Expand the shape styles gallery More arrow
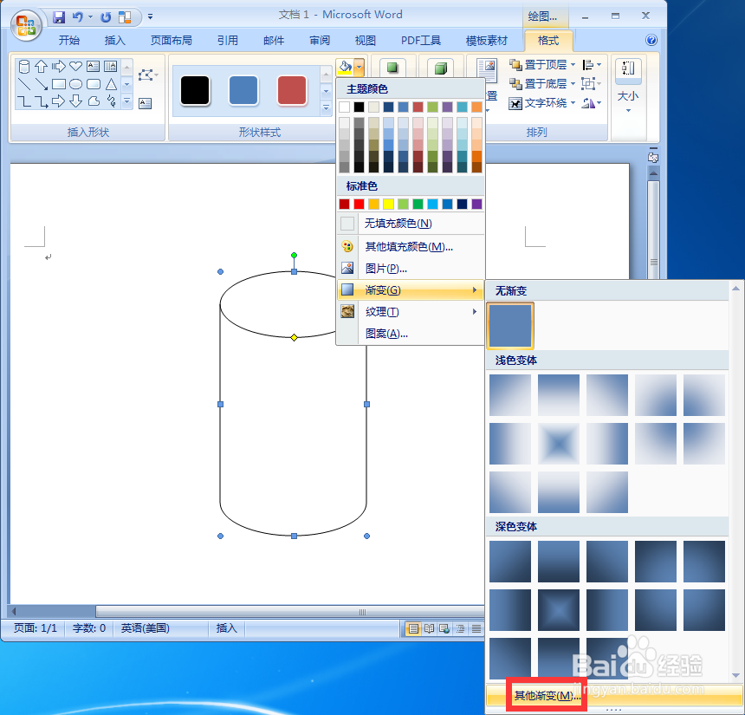The height and width of the screenshot is (715, 745). coord(326,108)
